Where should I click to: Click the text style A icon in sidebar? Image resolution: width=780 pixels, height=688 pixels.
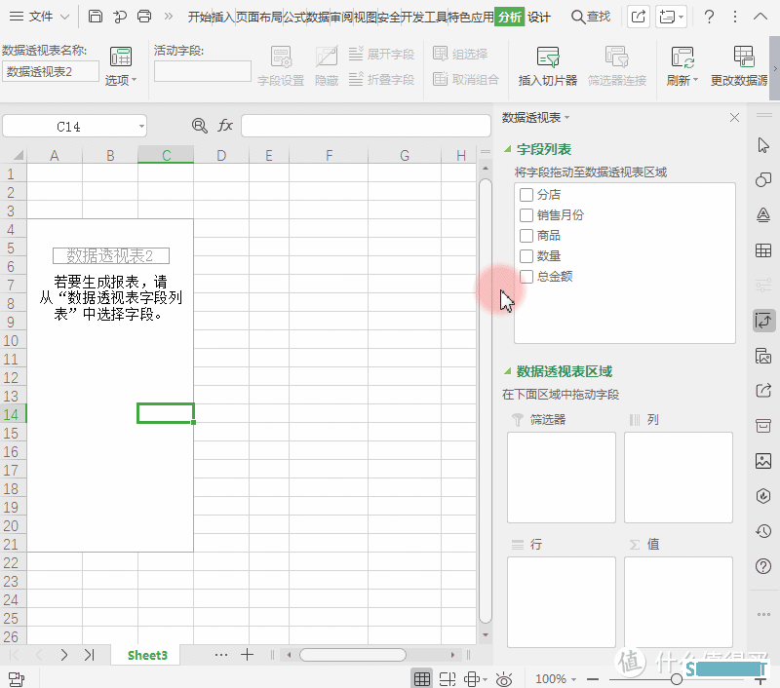[x=763, y=214]
